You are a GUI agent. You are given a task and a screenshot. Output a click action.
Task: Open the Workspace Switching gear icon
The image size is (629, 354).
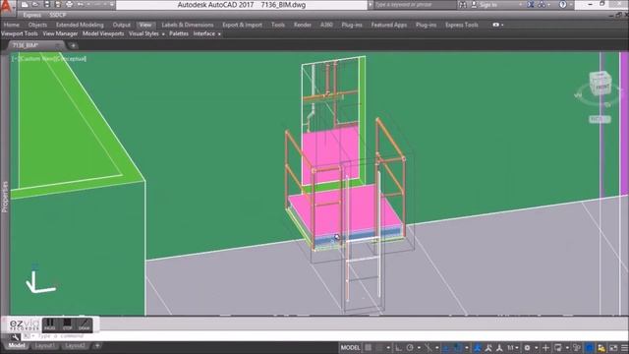click(527, 347)
